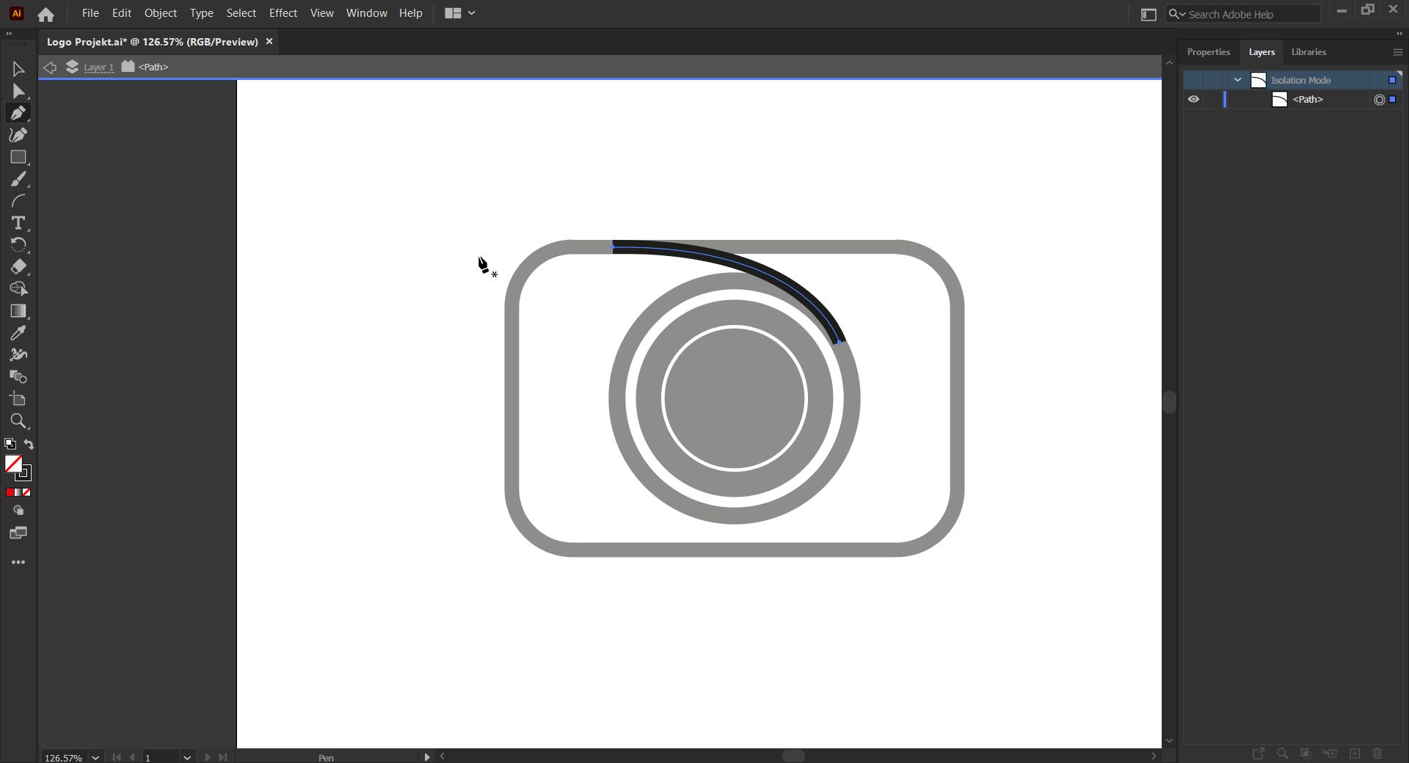
Task: Select the Eraser tool
Action: (18, 267)
